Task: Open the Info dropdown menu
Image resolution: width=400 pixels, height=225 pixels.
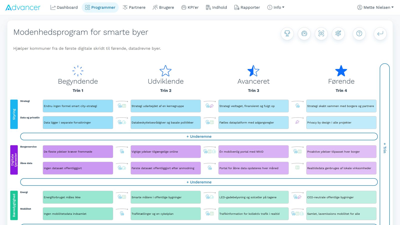Action: coord(276,7)
